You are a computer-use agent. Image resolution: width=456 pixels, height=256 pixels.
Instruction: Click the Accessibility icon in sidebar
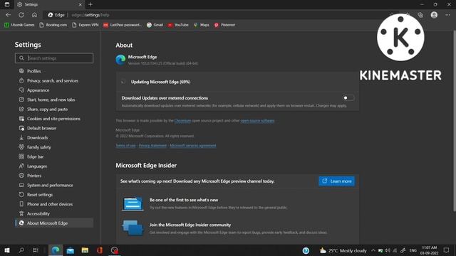[21, 213]
